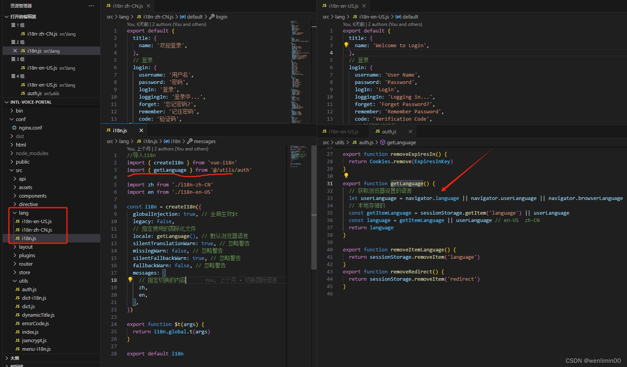Expand the store folder
The height and width of the screenshot is (367, 627).
[15, 272]
